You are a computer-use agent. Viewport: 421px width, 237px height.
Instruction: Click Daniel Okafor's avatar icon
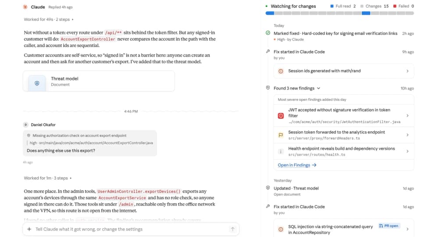point(25,125)
